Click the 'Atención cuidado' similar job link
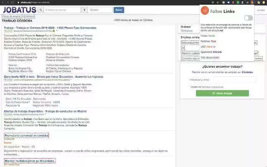The width and height of the screenshot is (267, 167). coord(190,53)
